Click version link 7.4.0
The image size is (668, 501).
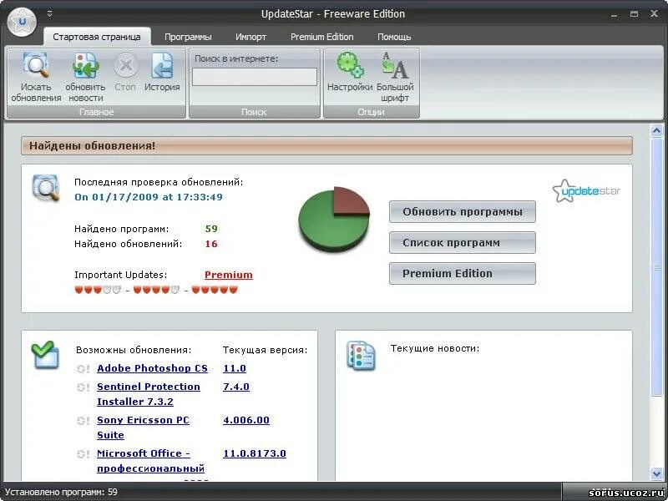236,387
